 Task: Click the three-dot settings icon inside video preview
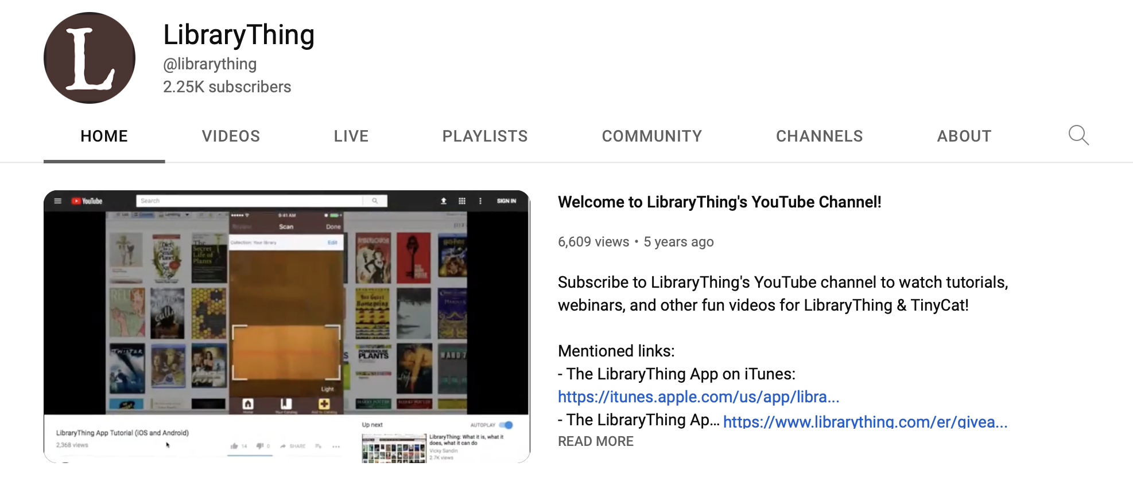click(x=480, y=201)
